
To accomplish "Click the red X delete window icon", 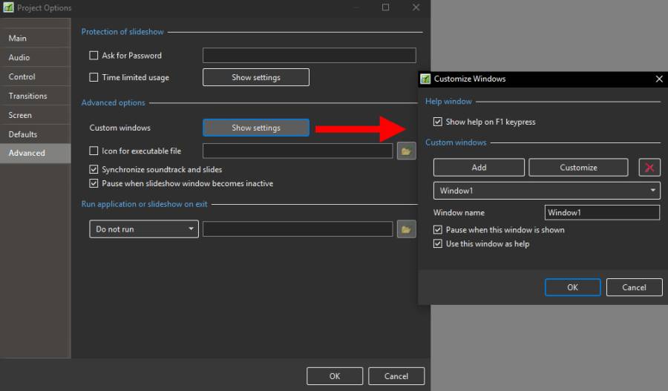I will click(x=649, y=168).
